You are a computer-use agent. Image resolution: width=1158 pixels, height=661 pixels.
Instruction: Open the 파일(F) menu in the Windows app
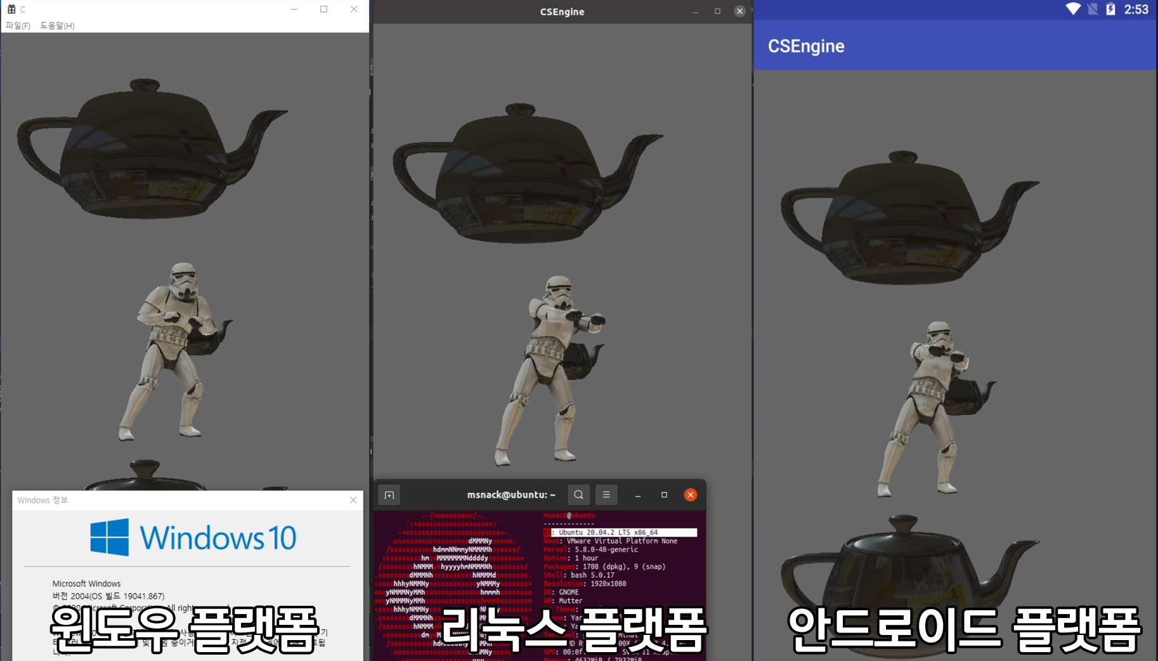pos(18,25)
